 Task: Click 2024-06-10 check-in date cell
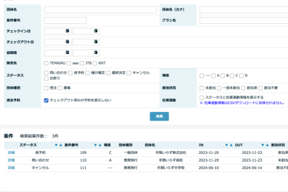(209, 168)
